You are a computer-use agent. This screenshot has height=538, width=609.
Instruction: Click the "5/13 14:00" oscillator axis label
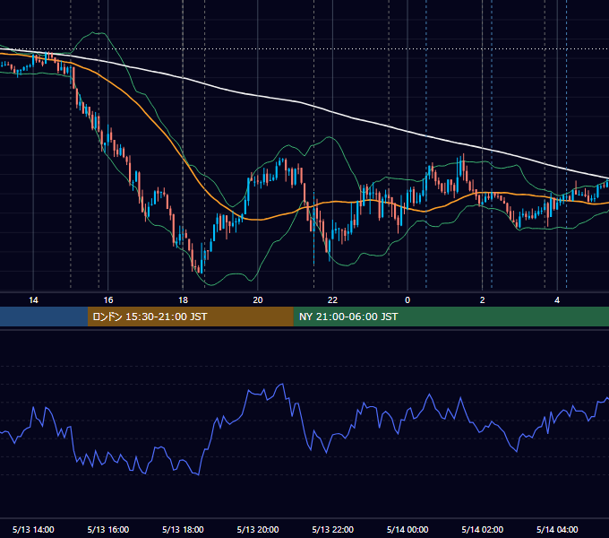[33, 529]
